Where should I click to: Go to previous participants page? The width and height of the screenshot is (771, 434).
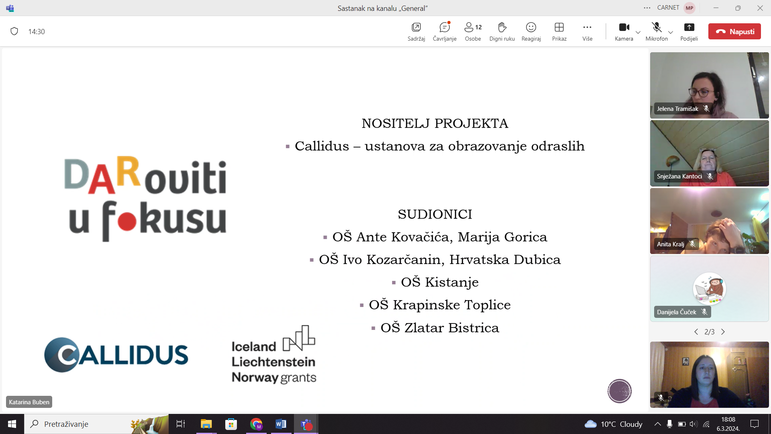[x=696, y=332]
